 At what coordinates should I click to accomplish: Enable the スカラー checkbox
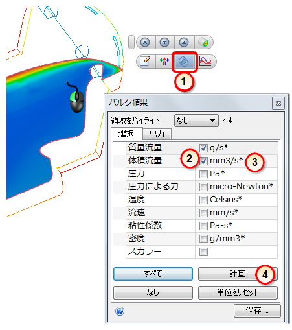tap(203, 252)
